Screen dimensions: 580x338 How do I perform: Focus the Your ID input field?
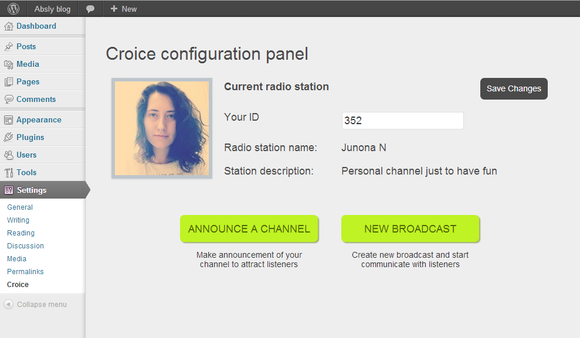point(402,121)
